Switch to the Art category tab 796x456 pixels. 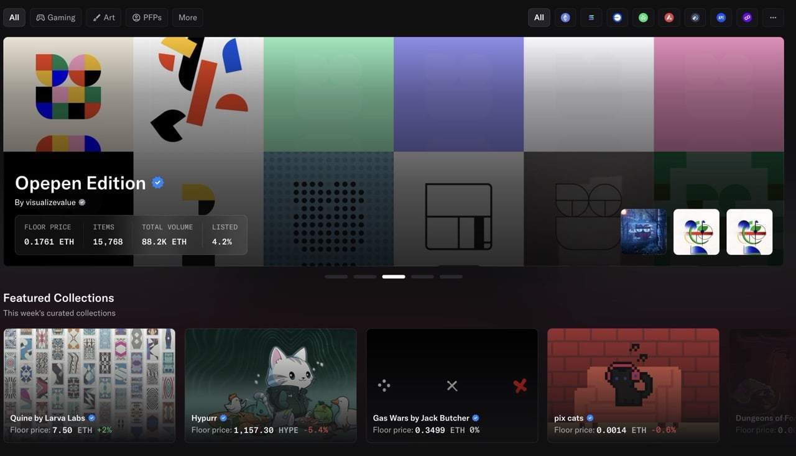pos(104,17)
